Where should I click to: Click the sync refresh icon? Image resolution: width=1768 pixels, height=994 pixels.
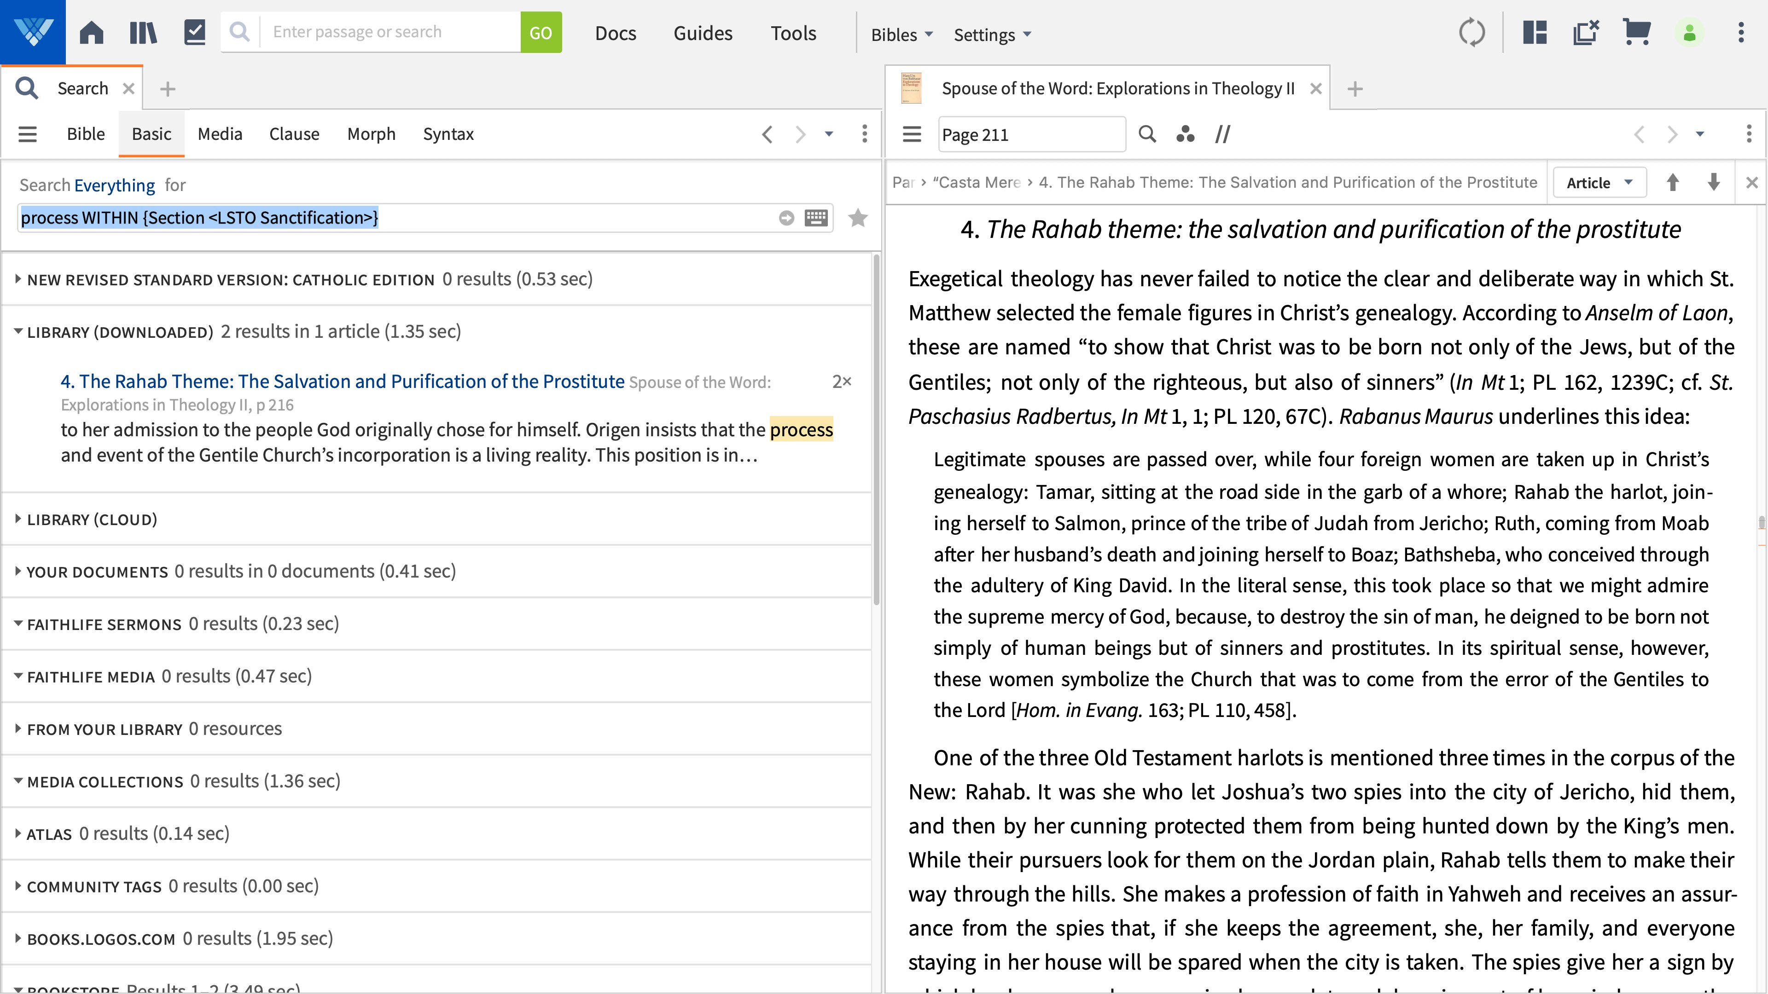tap(1471, 32)
